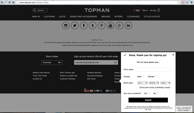Submit the tell us more form
The width and height of the screenshot is (194, 113).
148,100
